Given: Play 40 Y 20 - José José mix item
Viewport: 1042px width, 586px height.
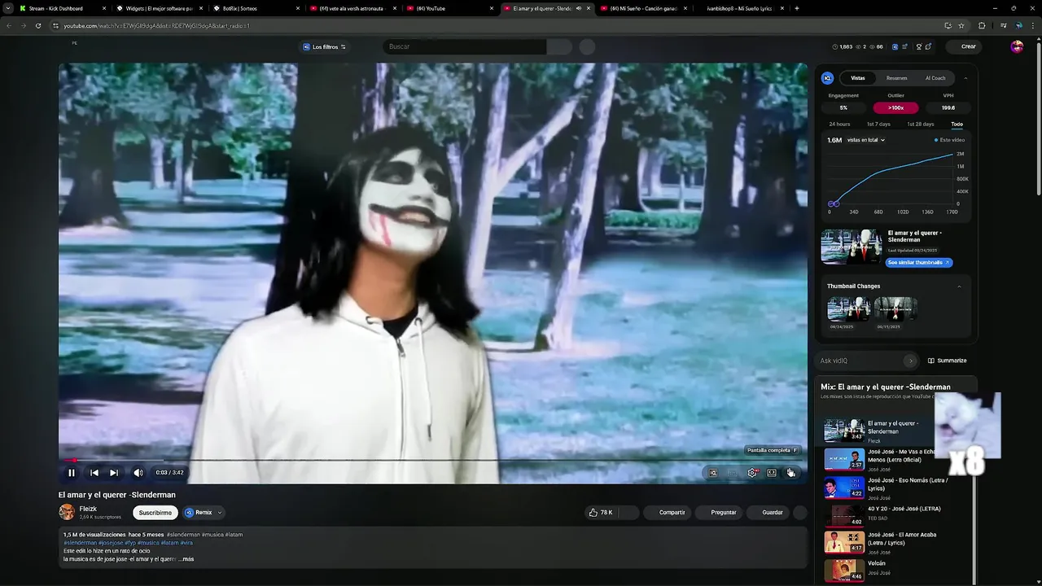Looking at the screenshot, I should click(897, 514).
